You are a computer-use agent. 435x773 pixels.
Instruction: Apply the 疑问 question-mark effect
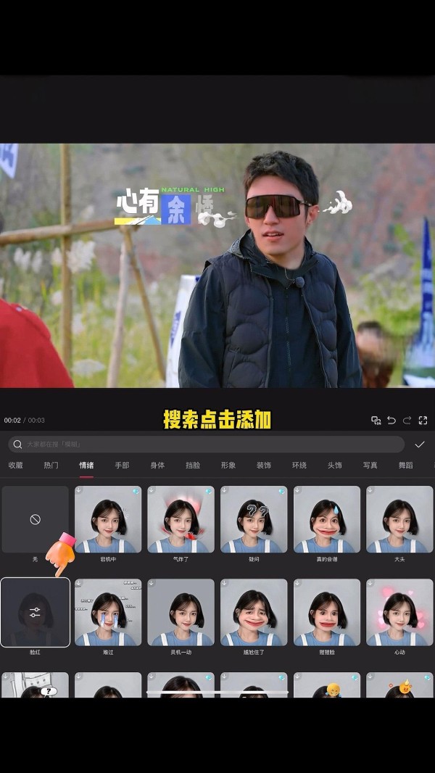(254, 519)
